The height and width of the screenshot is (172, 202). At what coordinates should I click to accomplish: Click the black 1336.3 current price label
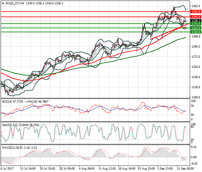click(x=196, y=21)
